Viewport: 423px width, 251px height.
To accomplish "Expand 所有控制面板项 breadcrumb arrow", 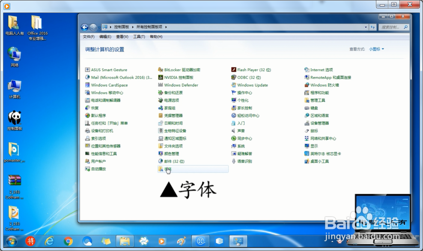I will click(166, 27).
